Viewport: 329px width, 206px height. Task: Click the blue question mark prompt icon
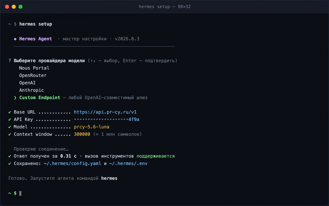tap(10, 61)
